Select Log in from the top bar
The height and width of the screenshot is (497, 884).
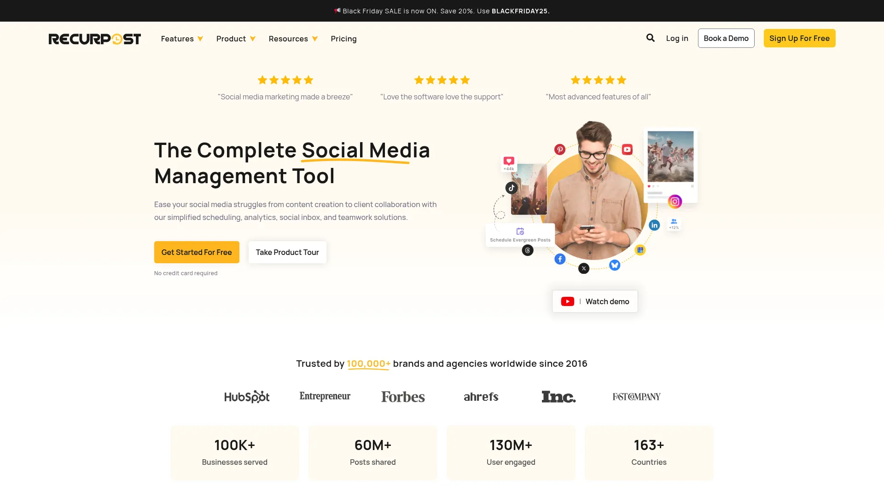[677, 38]
